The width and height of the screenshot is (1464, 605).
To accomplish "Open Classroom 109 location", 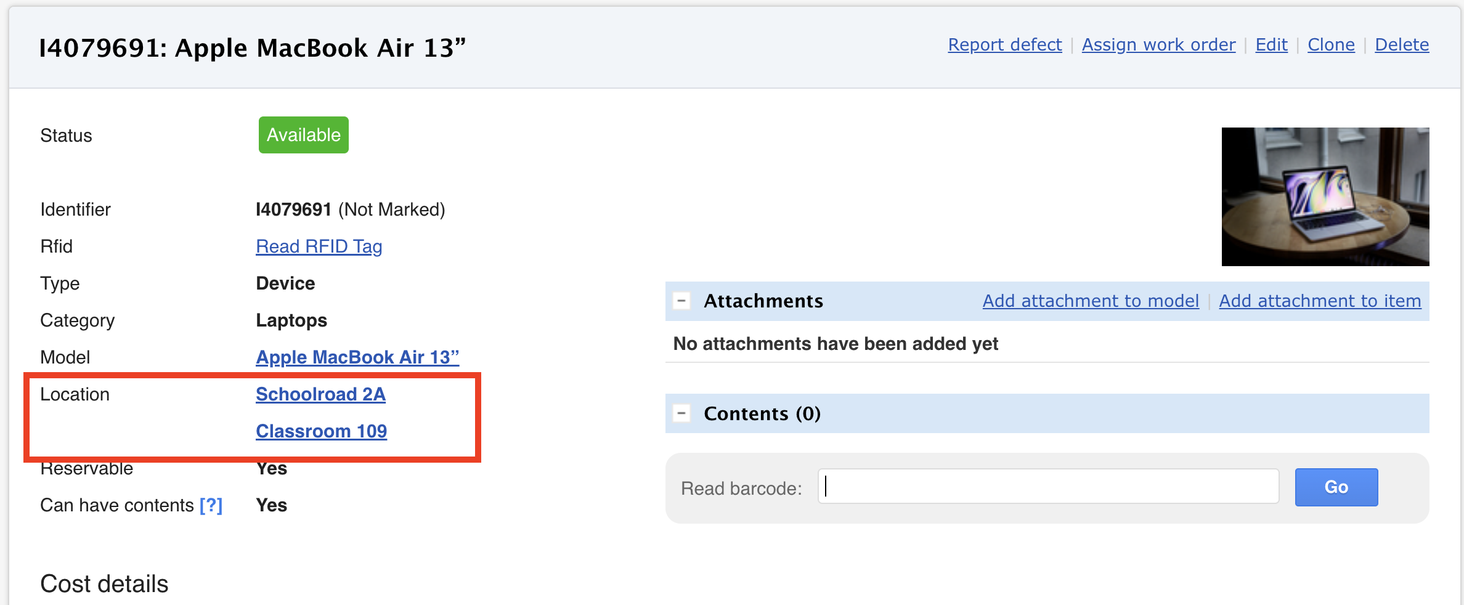I will [x=321, y=431].
